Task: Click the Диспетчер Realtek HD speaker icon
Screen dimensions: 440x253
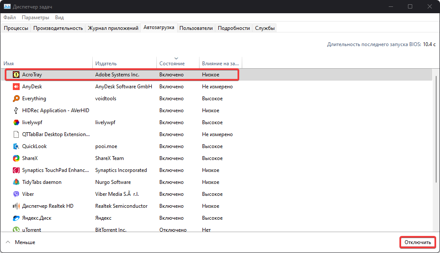Action: point(16,206)
